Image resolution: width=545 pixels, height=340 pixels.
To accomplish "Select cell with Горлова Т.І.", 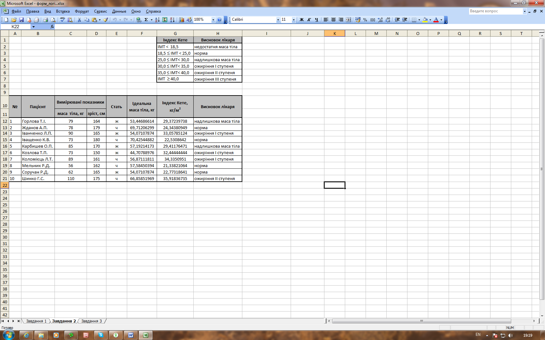I will tap(38, 121).
